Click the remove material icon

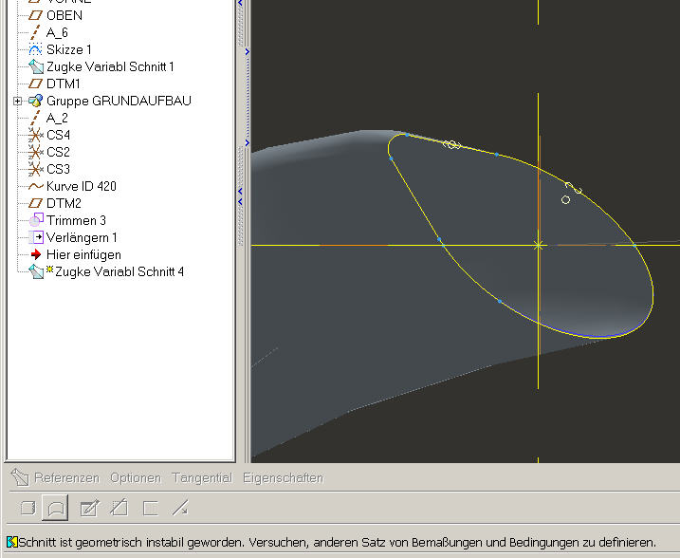pyautogui.click(x=119, y=508)
